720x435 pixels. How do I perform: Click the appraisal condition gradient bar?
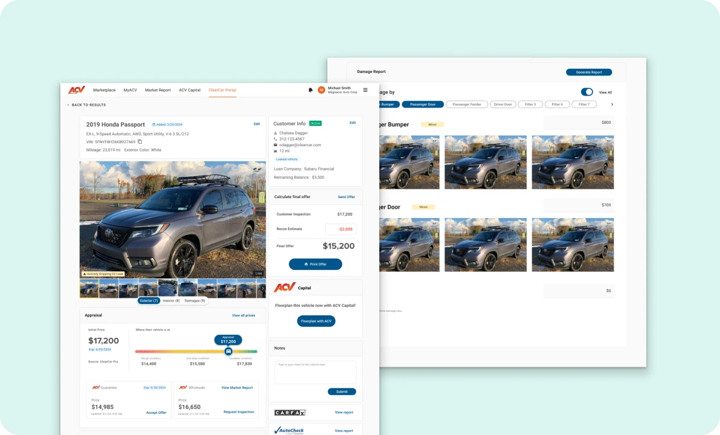196,352
